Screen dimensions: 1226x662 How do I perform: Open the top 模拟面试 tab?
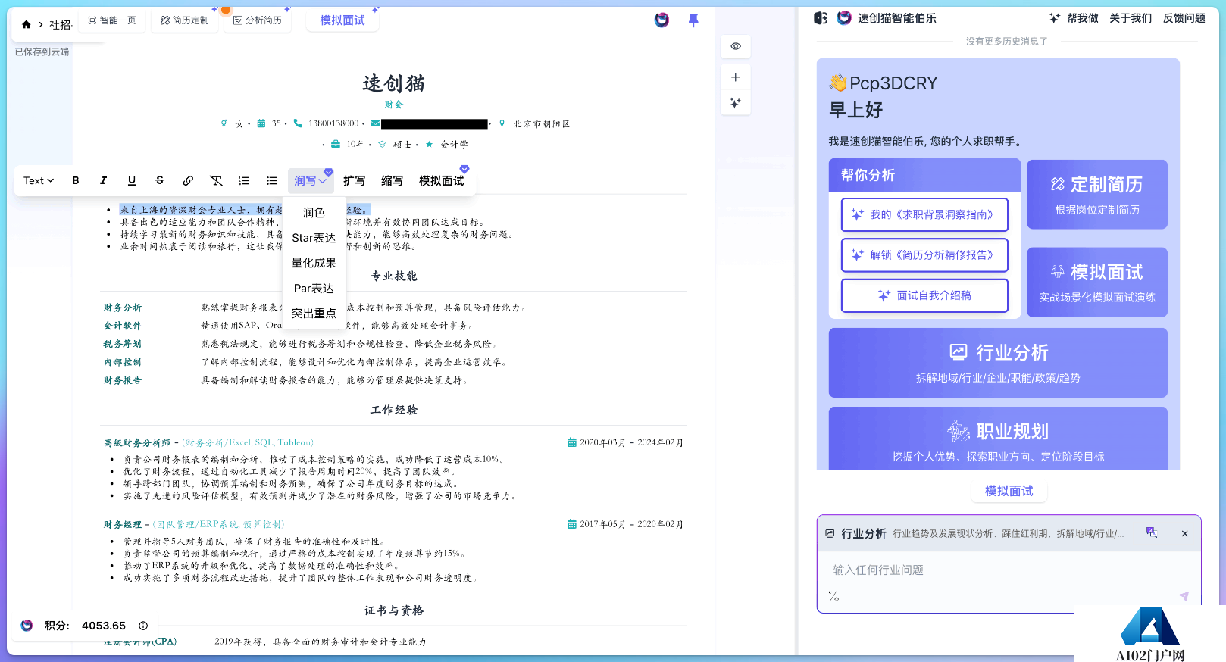tap(342, 20)
